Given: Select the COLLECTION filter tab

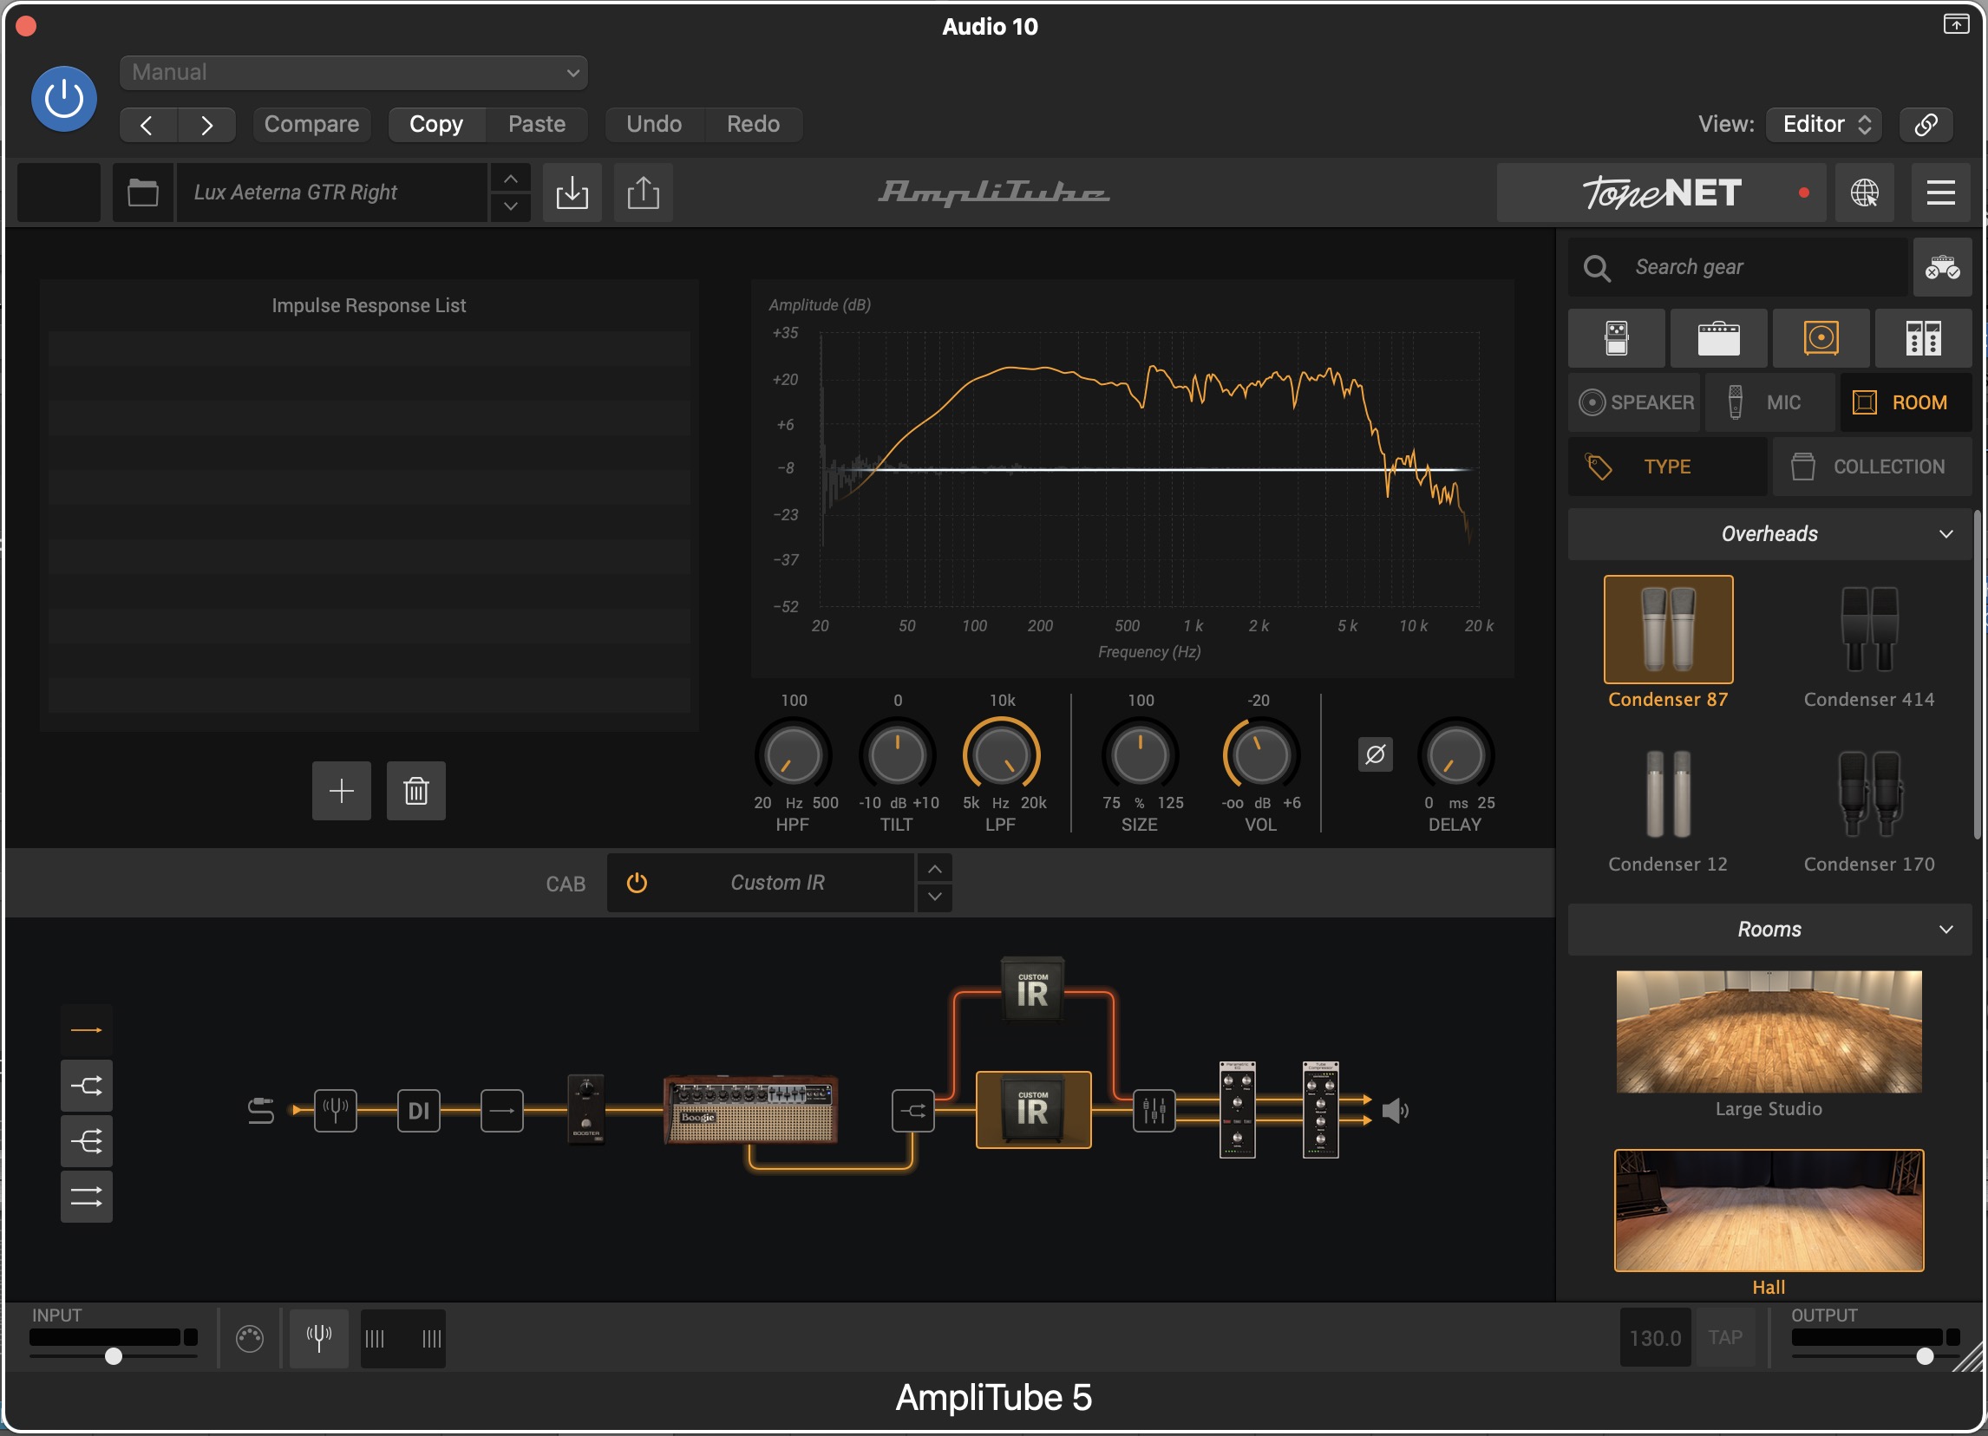Looking at the screenshot, I should [1873, 467].
